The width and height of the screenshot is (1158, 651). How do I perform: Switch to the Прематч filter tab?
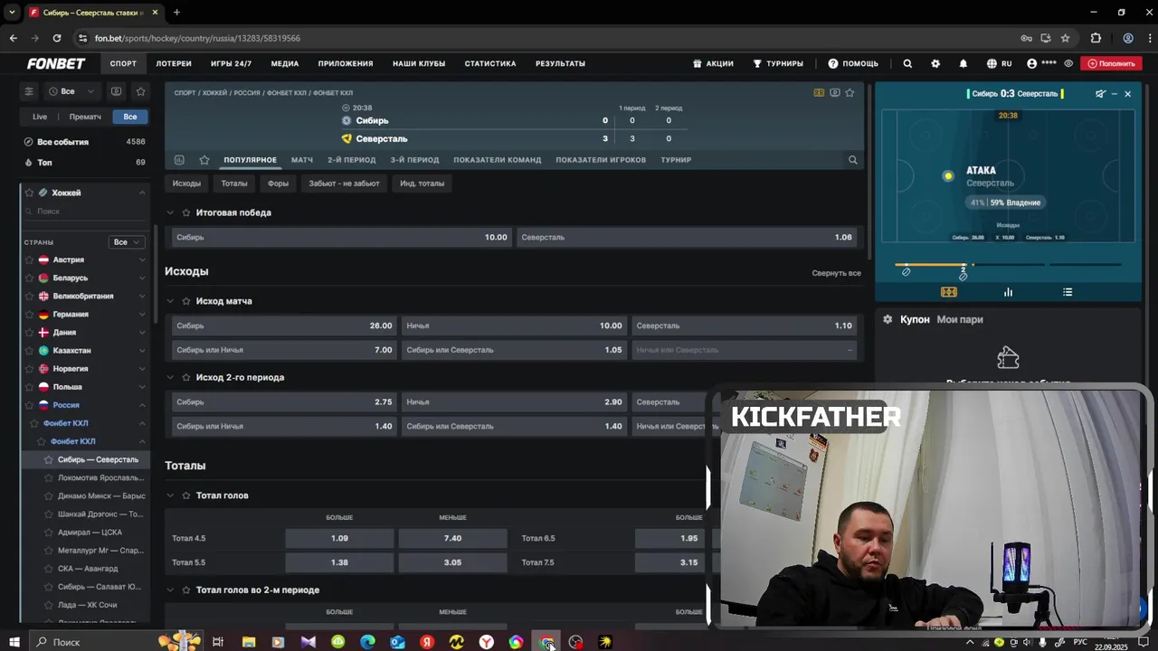pos(85,117)
